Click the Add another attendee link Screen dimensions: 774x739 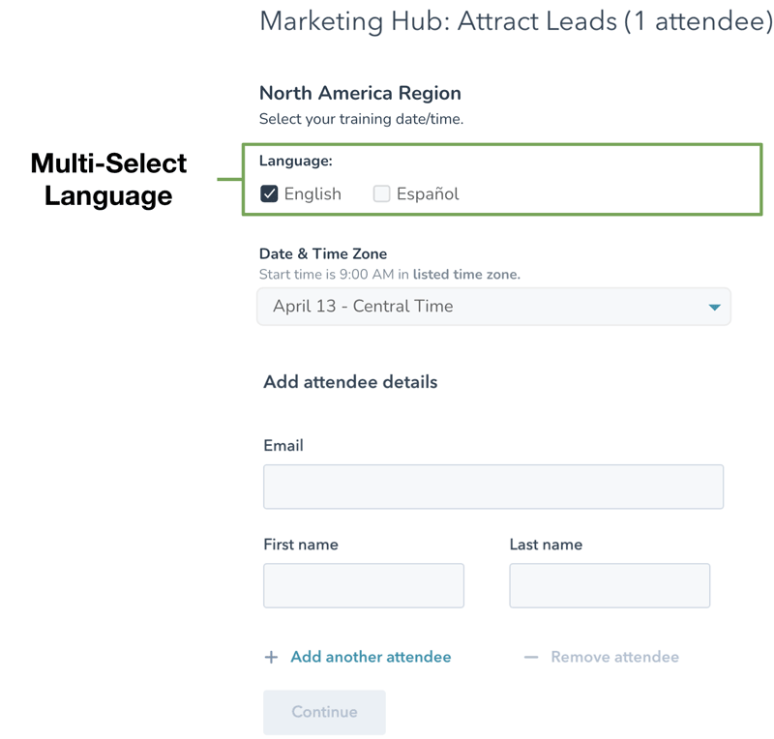(371, 657)
